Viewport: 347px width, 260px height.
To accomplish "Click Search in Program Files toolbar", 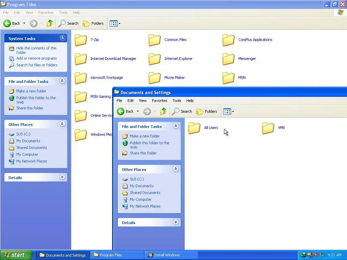I will pos(68,23).
